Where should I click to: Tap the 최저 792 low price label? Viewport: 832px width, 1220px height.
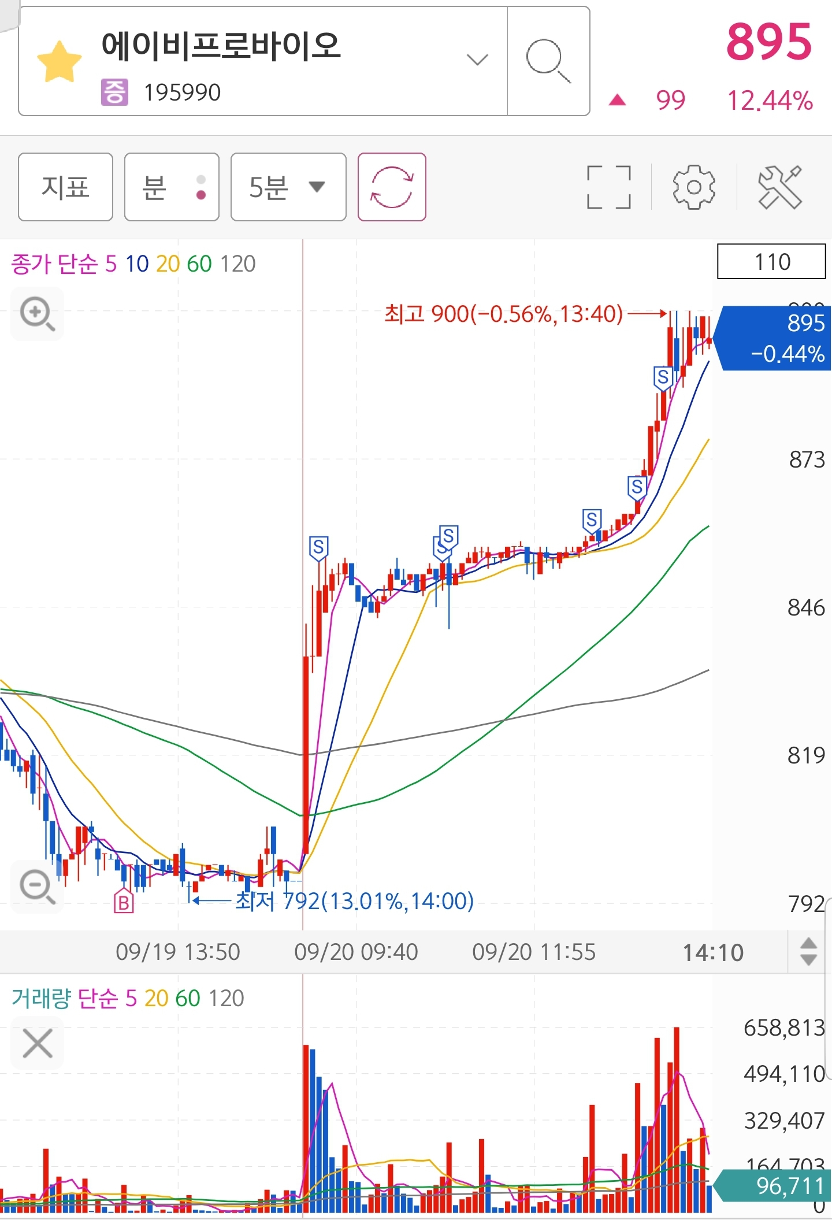354,901
